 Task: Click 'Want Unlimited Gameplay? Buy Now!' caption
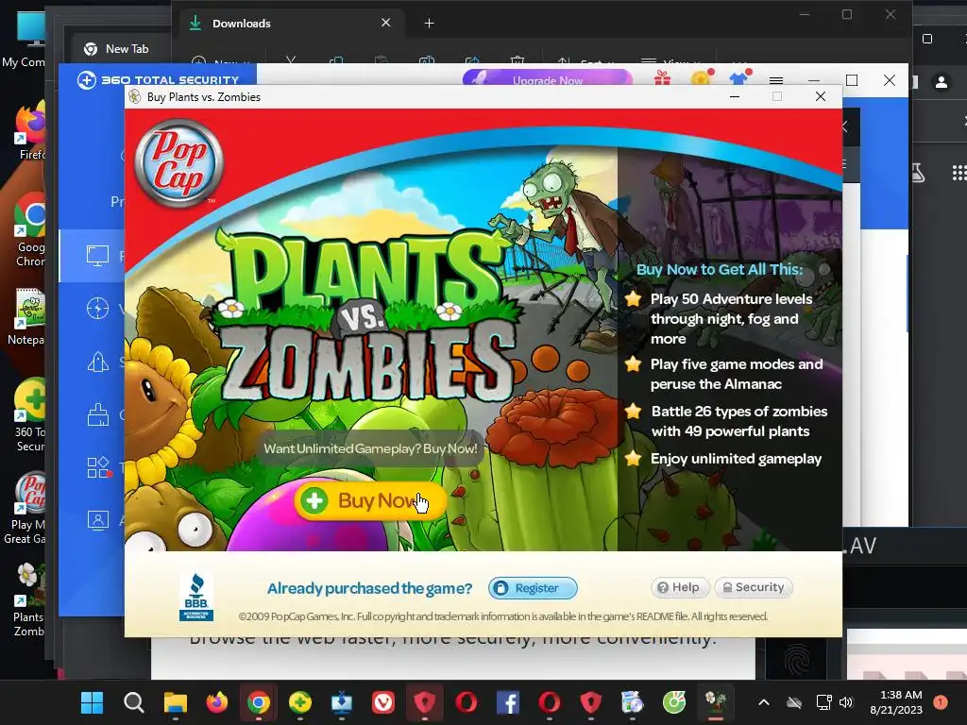point(370,448)
